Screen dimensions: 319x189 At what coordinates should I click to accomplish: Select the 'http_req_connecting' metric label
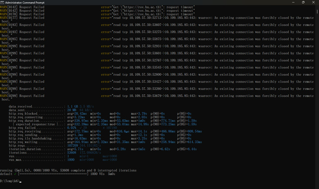(x=25, y=117)
